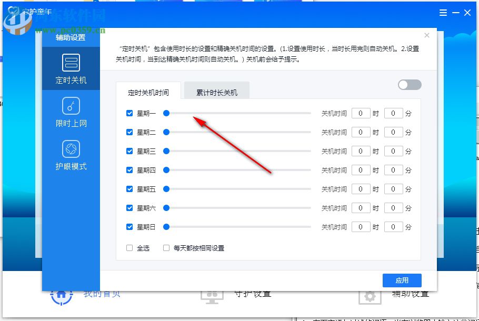Open 辅助设置 using its gear icon
Image resolution: width=479 pixels, height=321 pixels.
click(x=370, y=296)
